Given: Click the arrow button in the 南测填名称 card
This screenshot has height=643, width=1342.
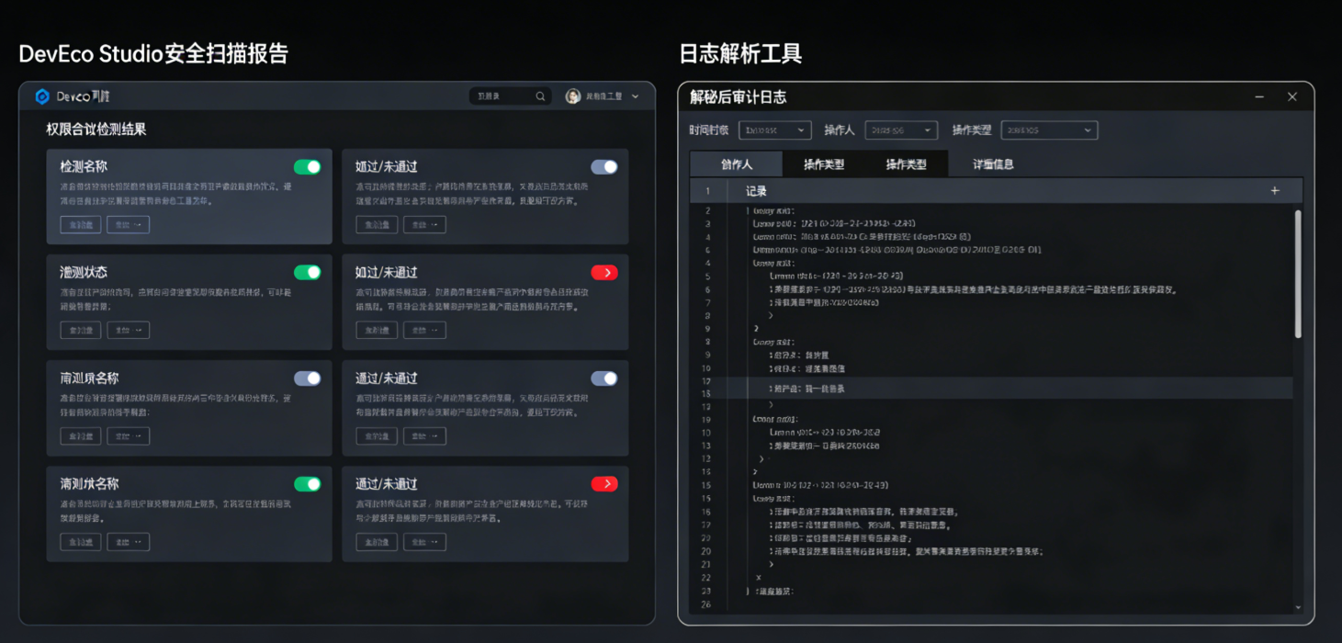Looking at the screenshot, I should pyautogui.click(x=128, y=435).
